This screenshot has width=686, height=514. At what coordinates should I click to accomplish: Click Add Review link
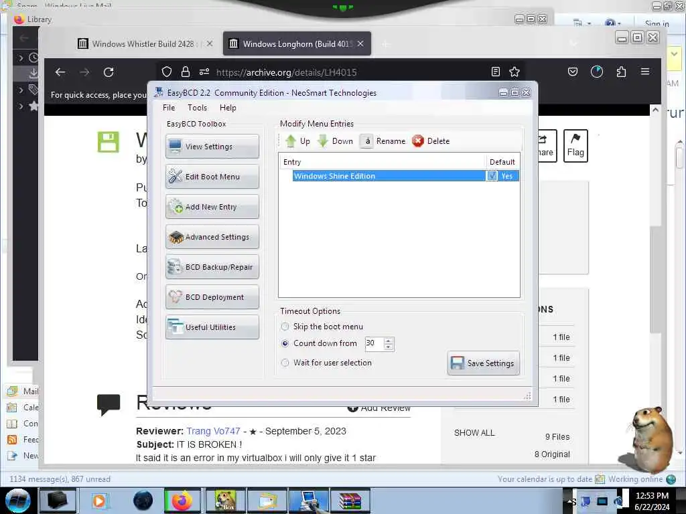pyautogui.click(x=379, y=408)
